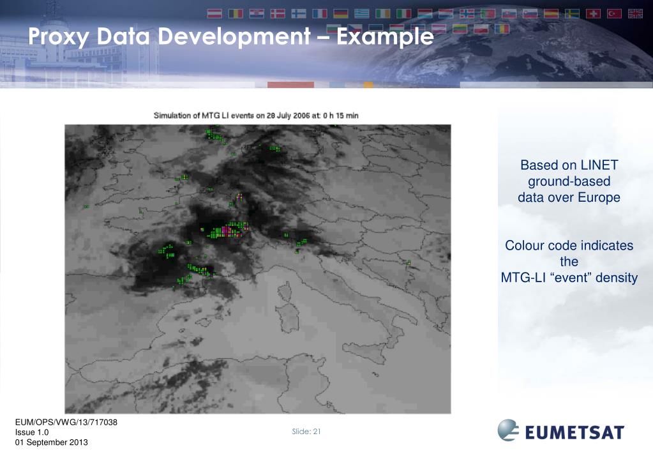This screenshot has width=653, height=452.
Task: Click the Norway flag icon
Action: click(x=467, y=14)
